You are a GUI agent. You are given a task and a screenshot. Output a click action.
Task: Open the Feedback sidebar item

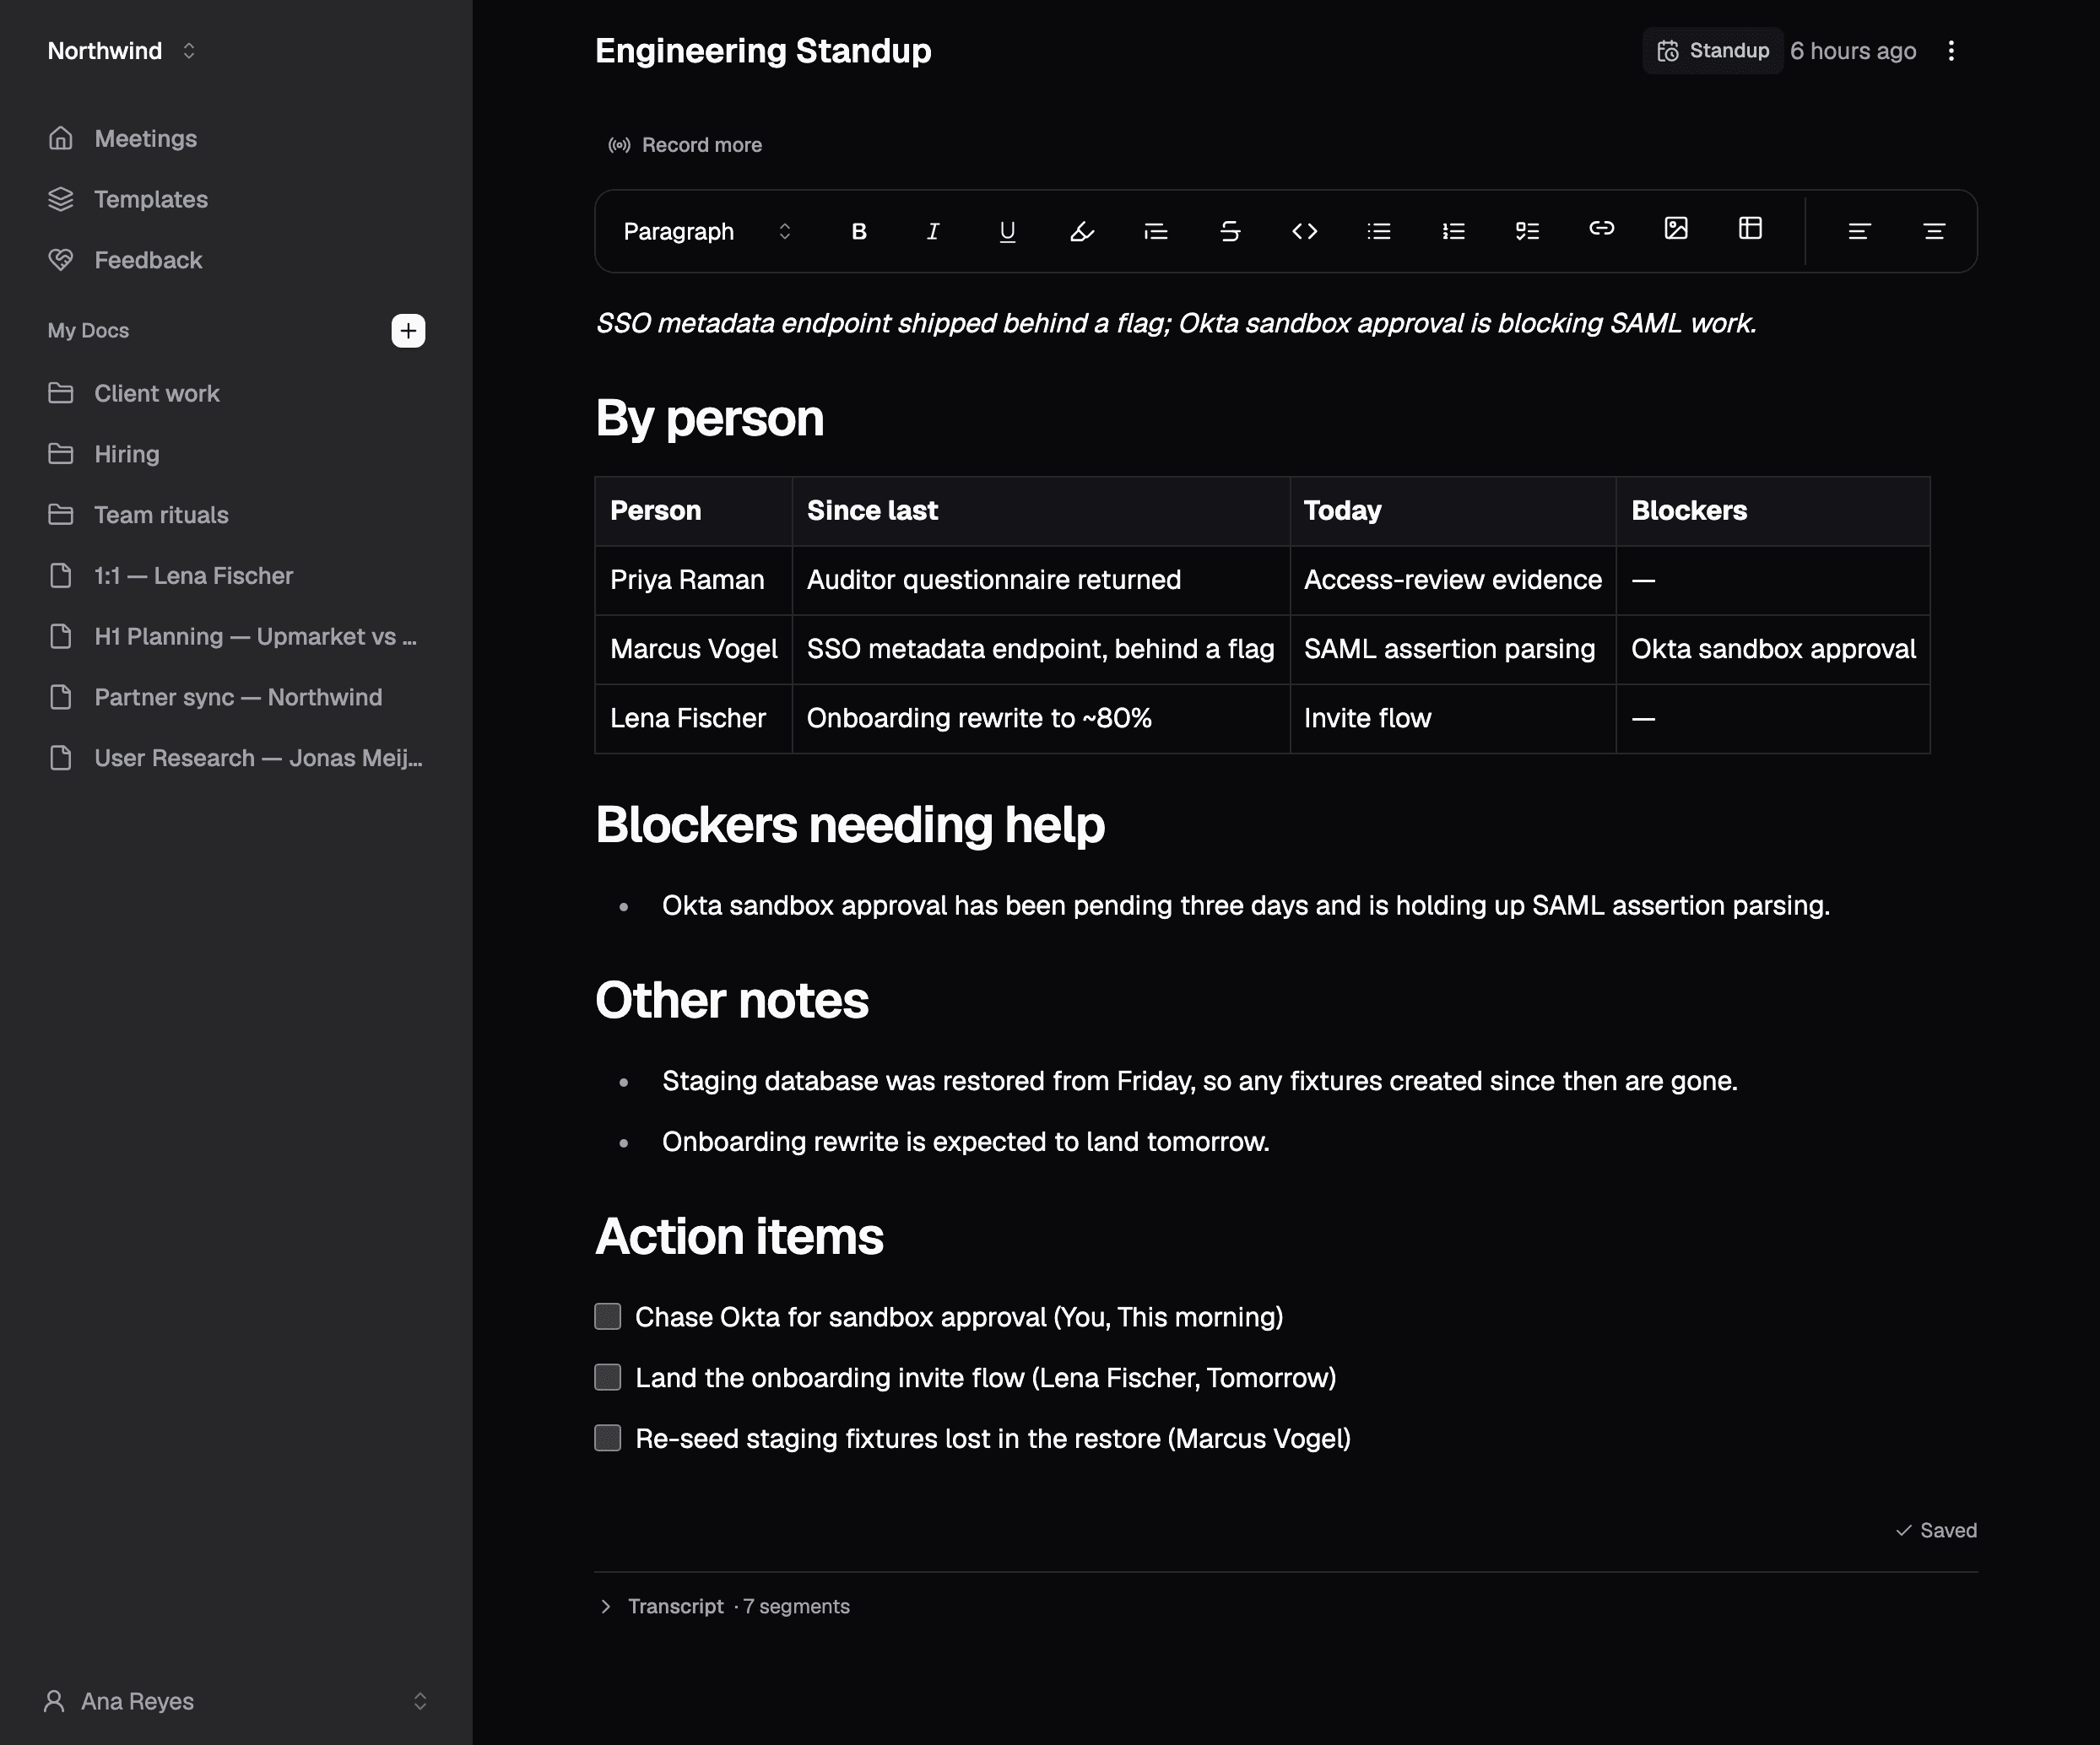pos(148,260)
